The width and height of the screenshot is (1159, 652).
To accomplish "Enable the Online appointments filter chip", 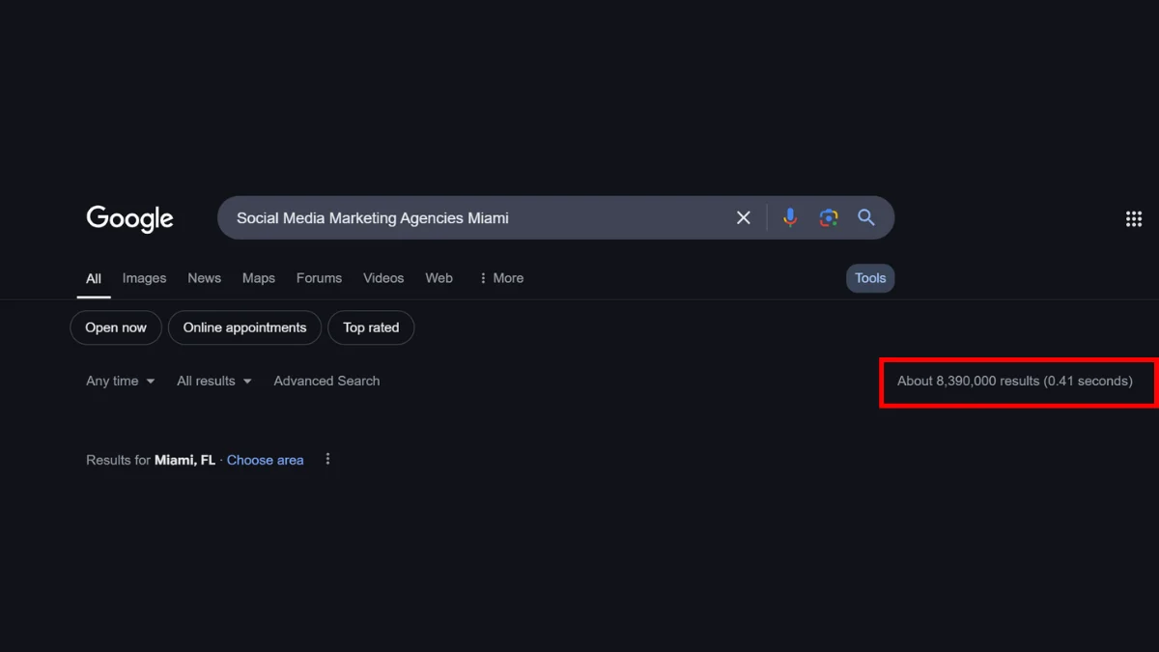I will (244, 328).
